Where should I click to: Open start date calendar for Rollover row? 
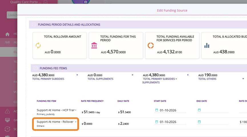[x=156, y=122]
